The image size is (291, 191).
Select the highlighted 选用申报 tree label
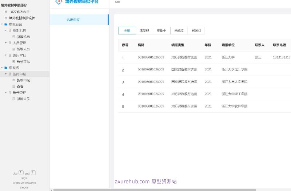click(x=19, y=74)
